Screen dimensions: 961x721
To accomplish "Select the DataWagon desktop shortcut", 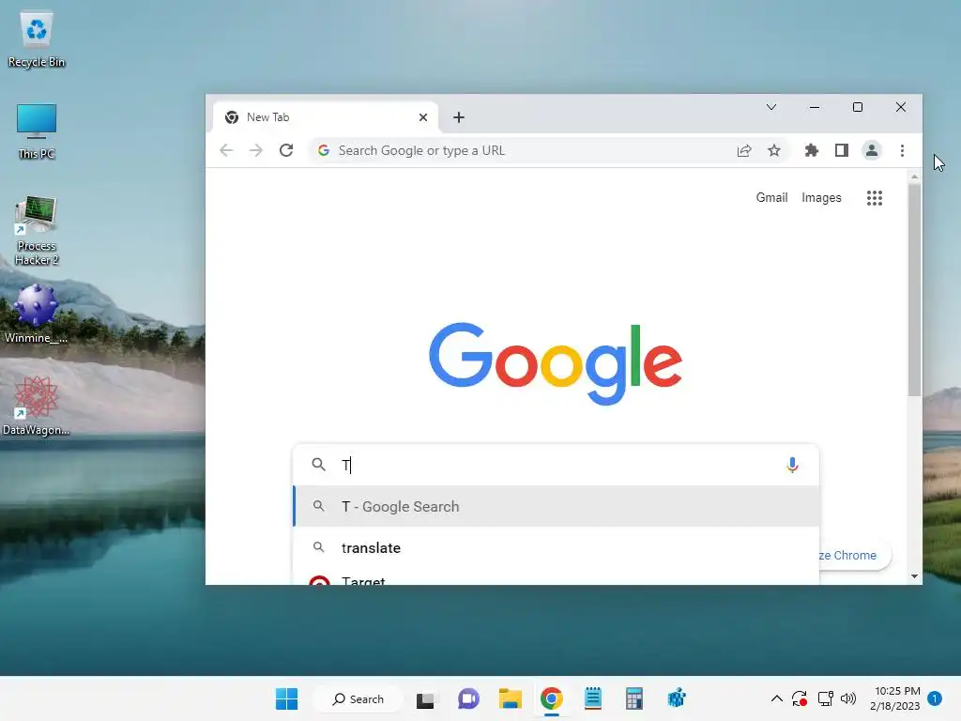I will [x=37, y=407].
